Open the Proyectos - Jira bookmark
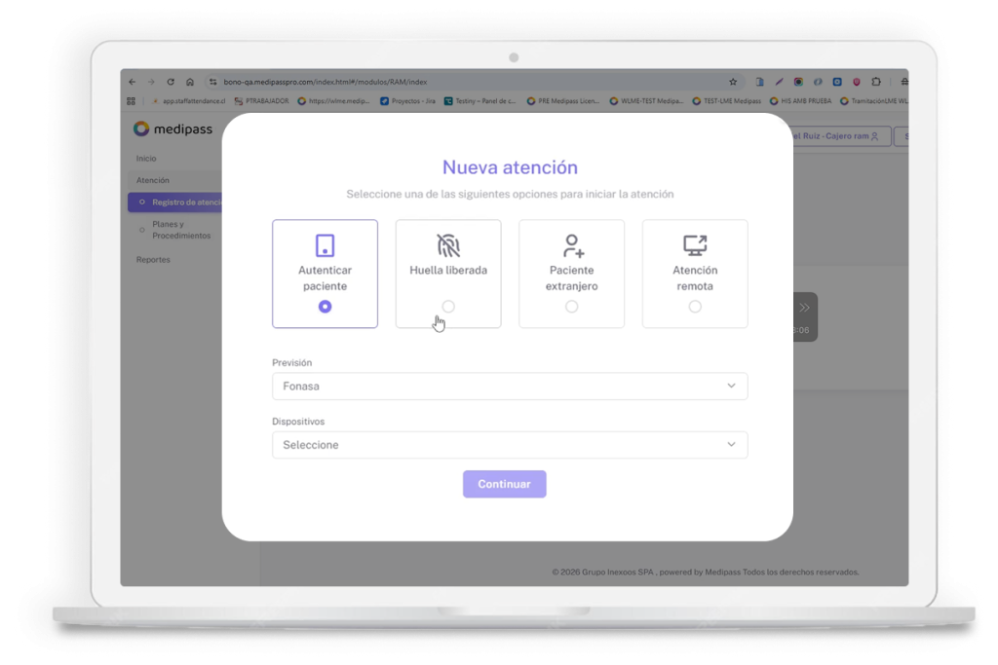This screenshot has width=998, height=665. point(407,100)
